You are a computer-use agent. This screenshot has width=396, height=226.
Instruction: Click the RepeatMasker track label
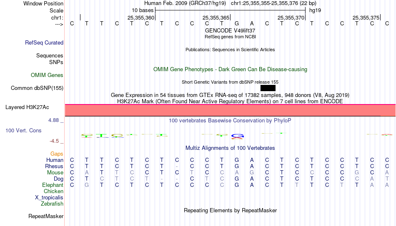46,216
